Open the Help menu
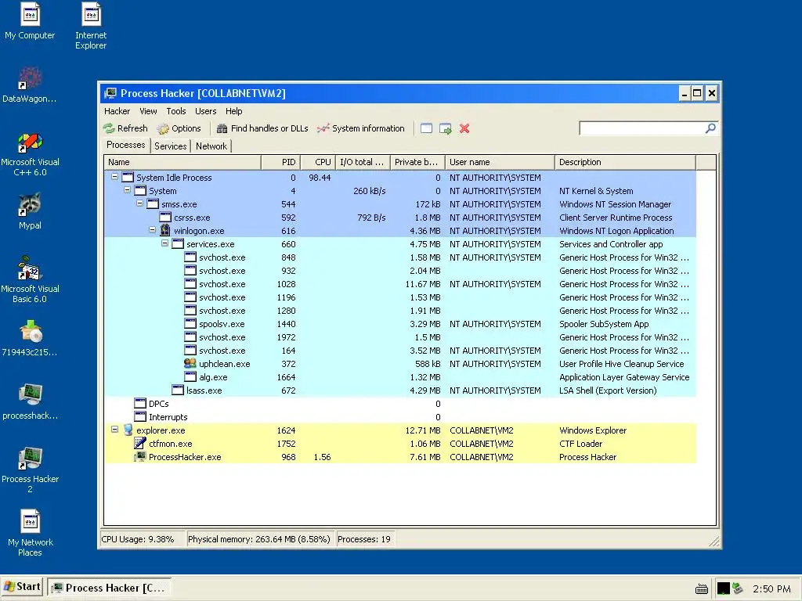Viewport: 802px width, 601px height. (233, 111)
